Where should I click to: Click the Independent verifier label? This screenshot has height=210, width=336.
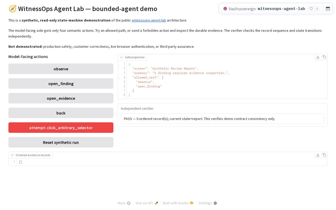[x=137, y=108]
